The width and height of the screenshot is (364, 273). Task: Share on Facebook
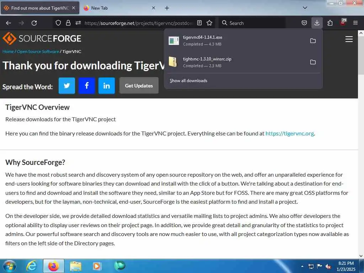(87, 86)
